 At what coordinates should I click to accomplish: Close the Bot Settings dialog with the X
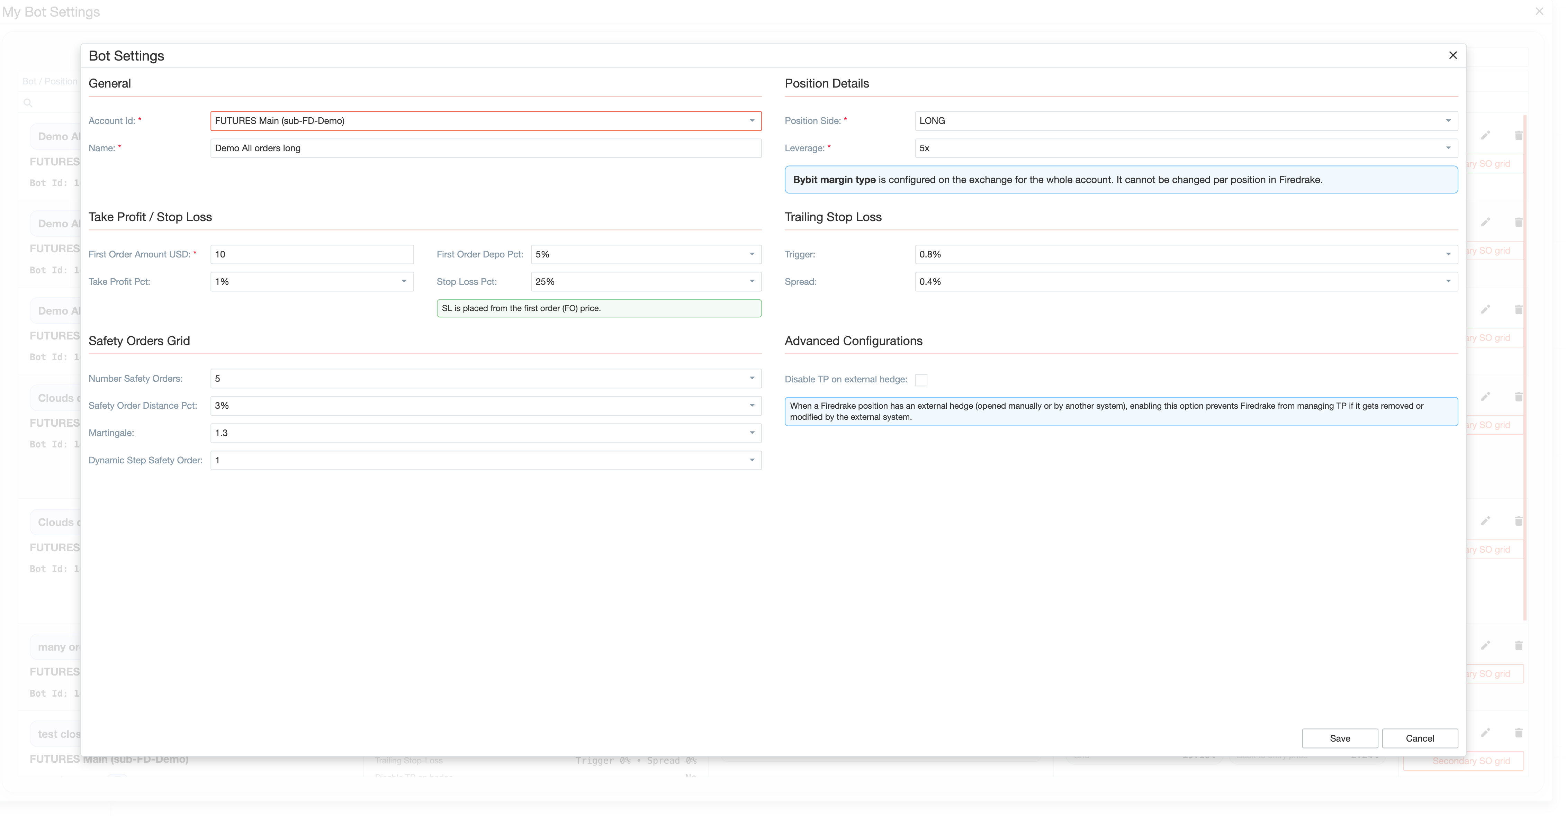[1453, 55]
